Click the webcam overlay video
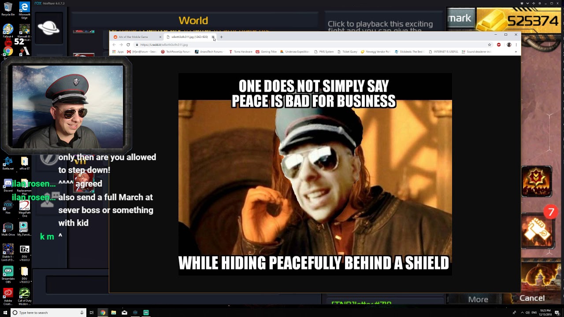Viewport: 564px width, 317px height. pos(68,107)
